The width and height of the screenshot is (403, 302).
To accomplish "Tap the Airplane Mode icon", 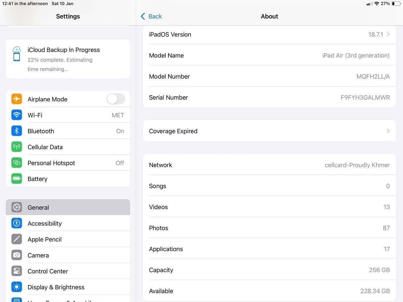I will tap(17, 99).
